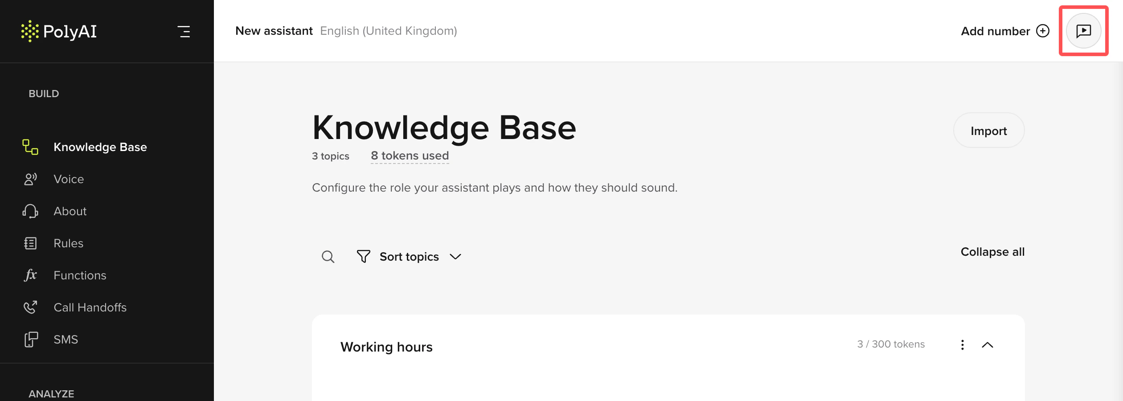Click the Functions fx icon
1123x401 pixels.
point(30,275)
